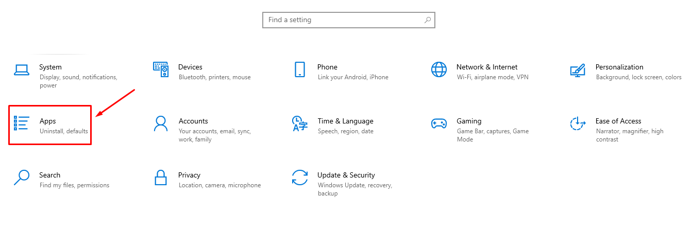Select the Network & Internet globe icon
693x231 pixels.
click(x=439, y=69)
